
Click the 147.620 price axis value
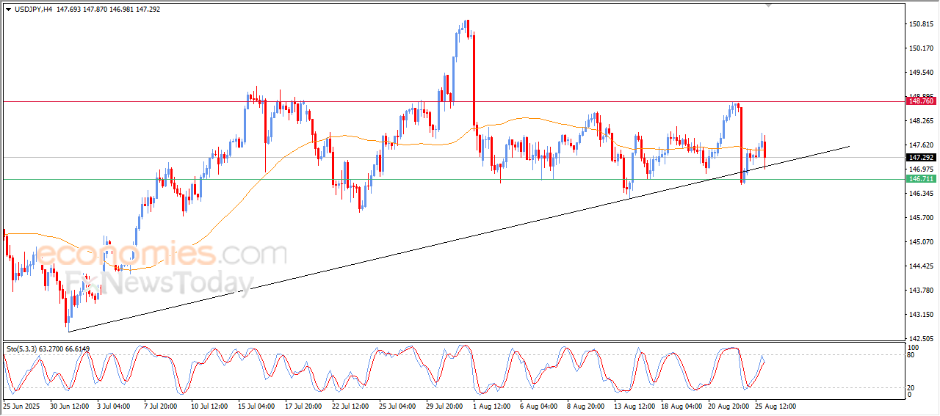921,145
